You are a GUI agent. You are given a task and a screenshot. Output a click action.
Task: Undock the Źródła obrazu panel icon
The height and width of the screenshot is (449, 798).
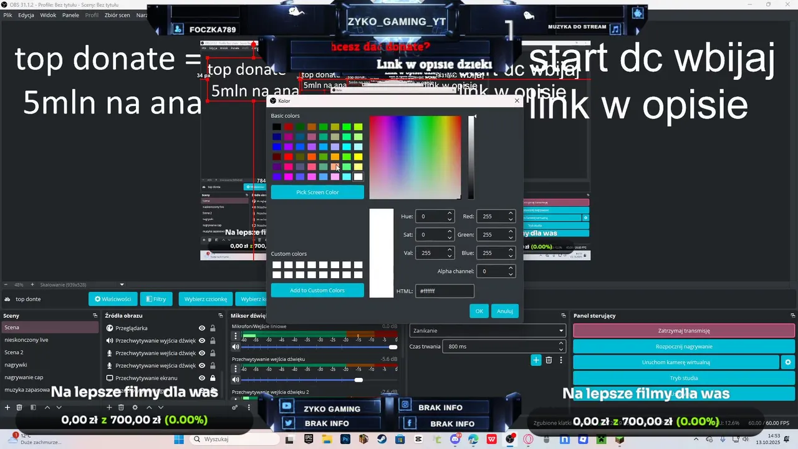(x=220, y=316)
